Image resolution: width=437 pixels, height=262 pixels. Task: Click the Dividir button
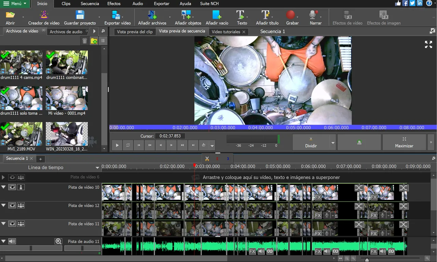point(311,142)
